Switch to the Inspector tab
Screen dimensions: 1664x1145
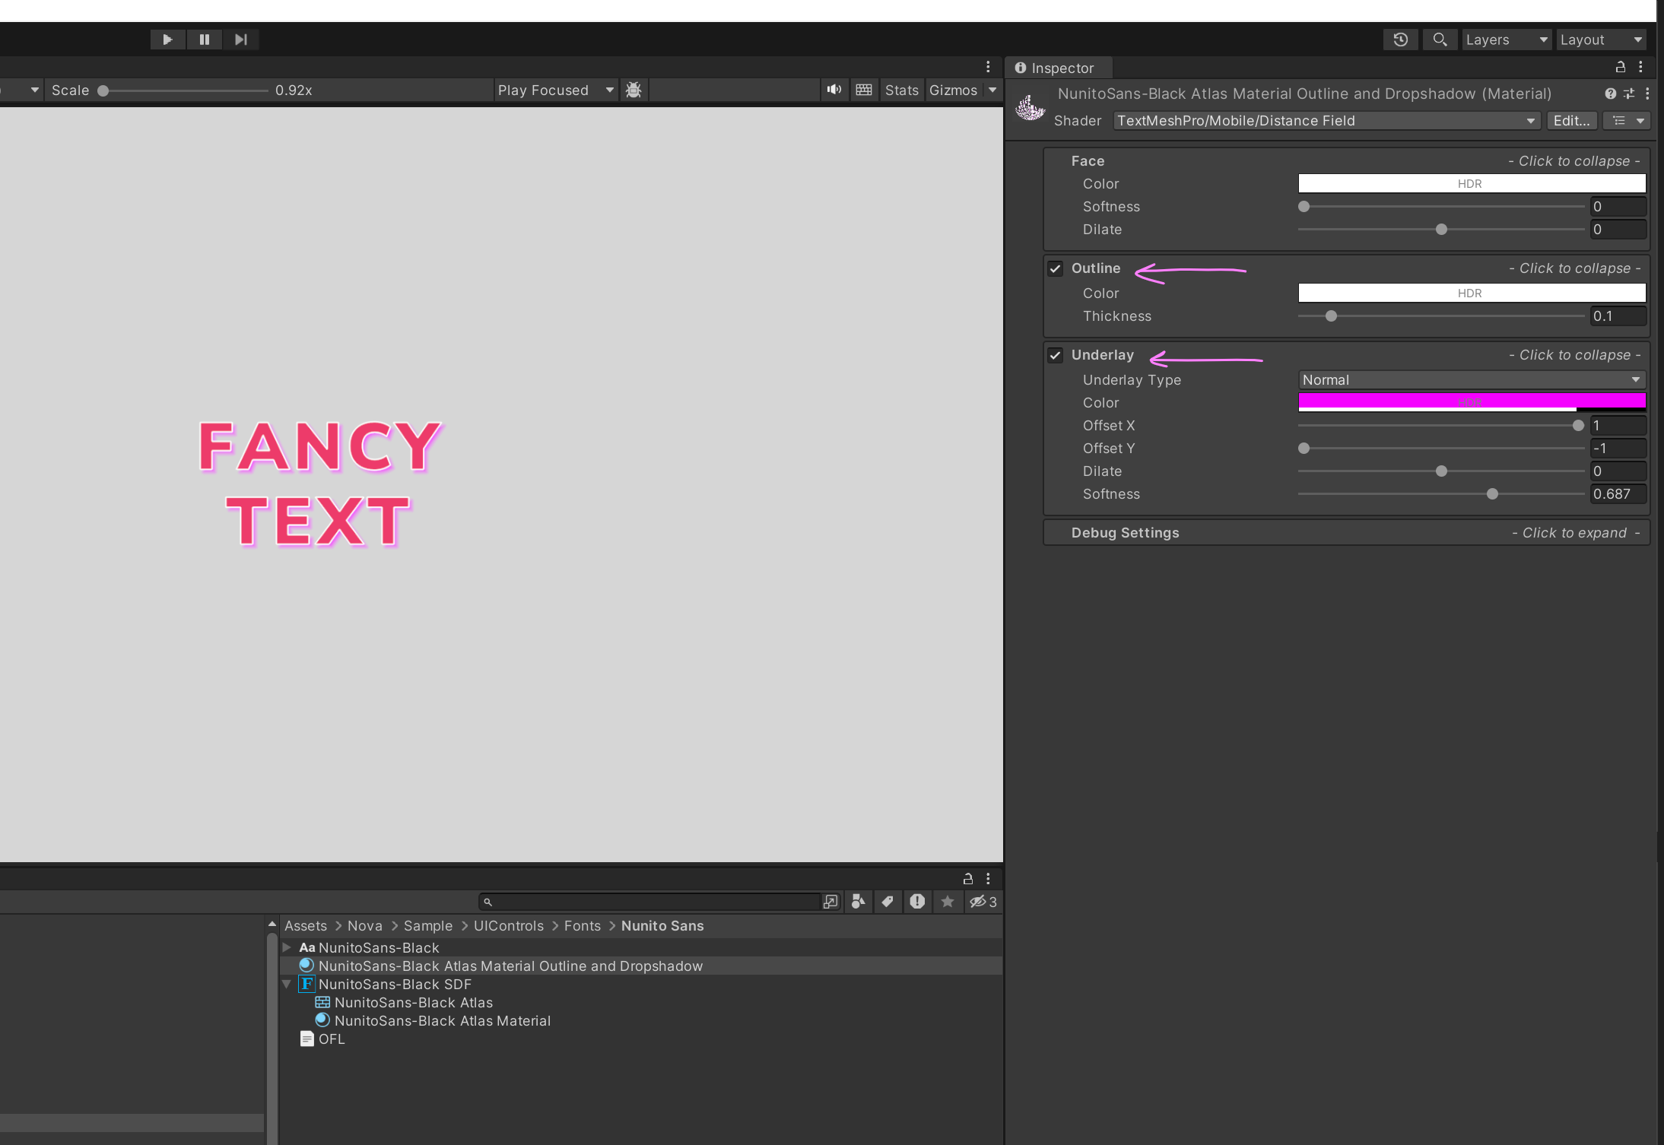[1057, 68]
